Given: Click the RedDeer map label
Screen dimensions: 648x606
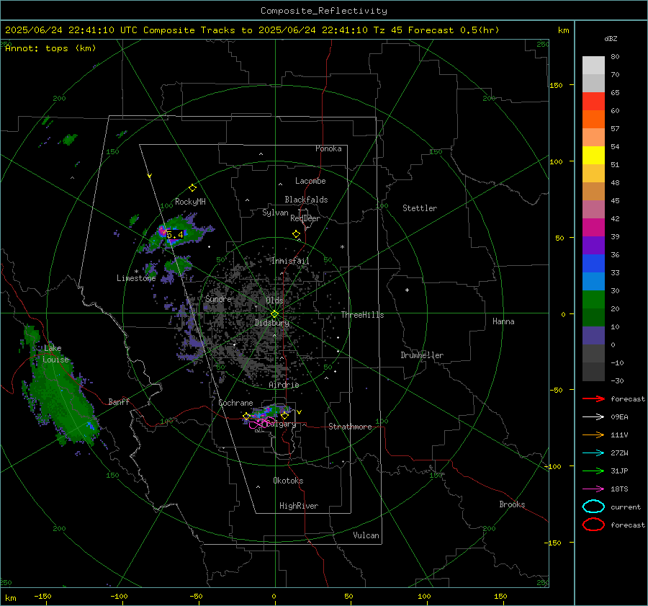Looking at the screenshot, I should click(x=305, y=218).
